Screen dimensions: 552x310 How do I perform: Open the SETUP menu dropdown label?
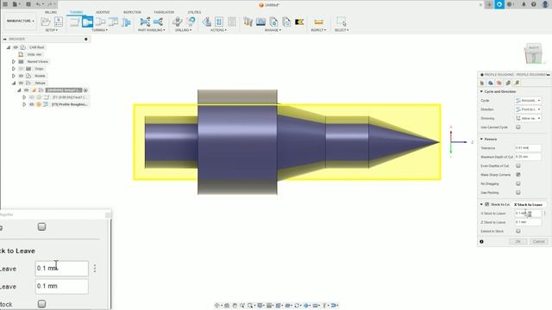pos(52,30)
